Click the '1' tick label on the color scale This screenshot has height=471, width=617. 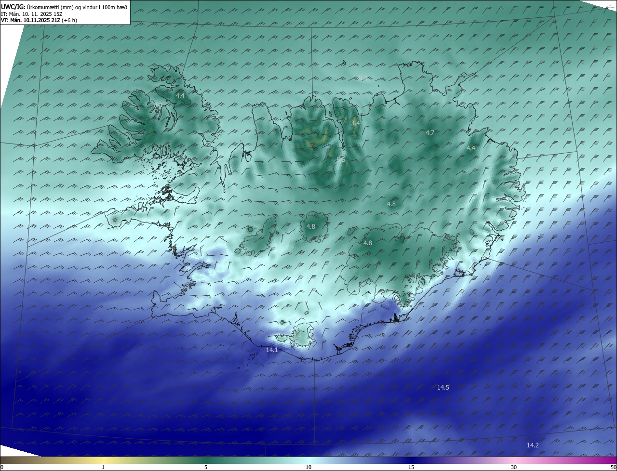[x=103, y=467]
